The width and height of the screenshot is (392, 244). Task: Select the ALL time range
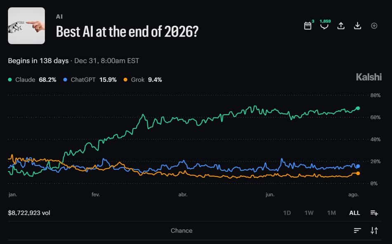[354, 213]
